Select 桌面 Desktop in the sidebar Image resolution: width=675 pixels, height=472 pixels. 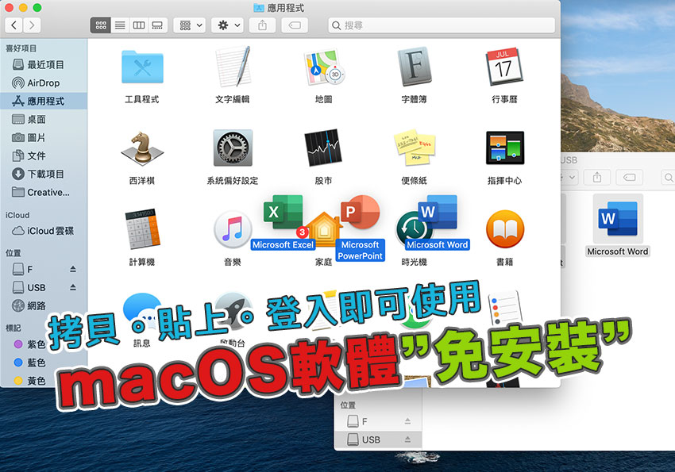44,120
